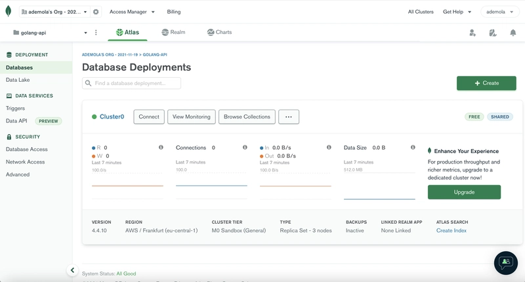
Task: Click the golang-api project folder icon
Action: coord(16,32)
